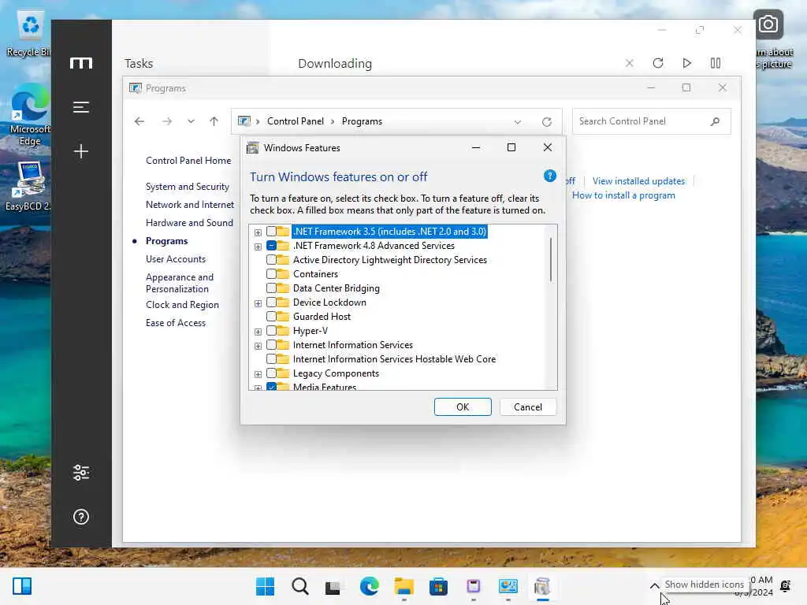Open taskbar Search

tap(299, 586)
